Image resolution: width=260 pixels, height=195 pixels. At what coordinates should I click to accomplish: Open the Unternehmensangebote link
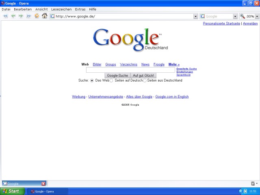click(106, 97)
